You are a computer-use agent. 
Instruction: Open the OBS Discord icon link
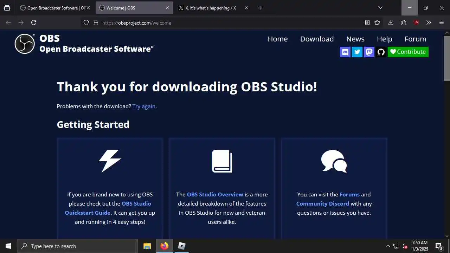tap(345, 52)
